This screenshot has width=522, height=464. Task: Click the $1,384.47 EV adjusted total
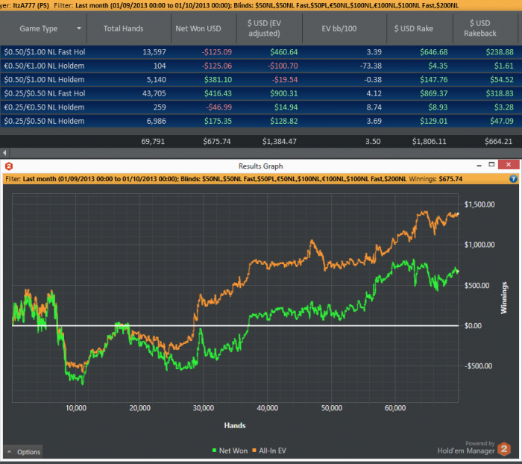pyautogui.click(x=280, y=142)
